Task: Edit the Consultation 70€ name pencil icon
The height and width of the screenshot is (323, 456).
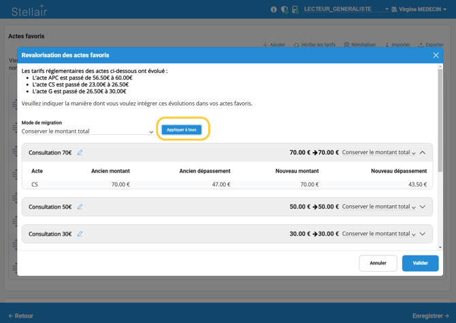Action: [x=80, y=153]
